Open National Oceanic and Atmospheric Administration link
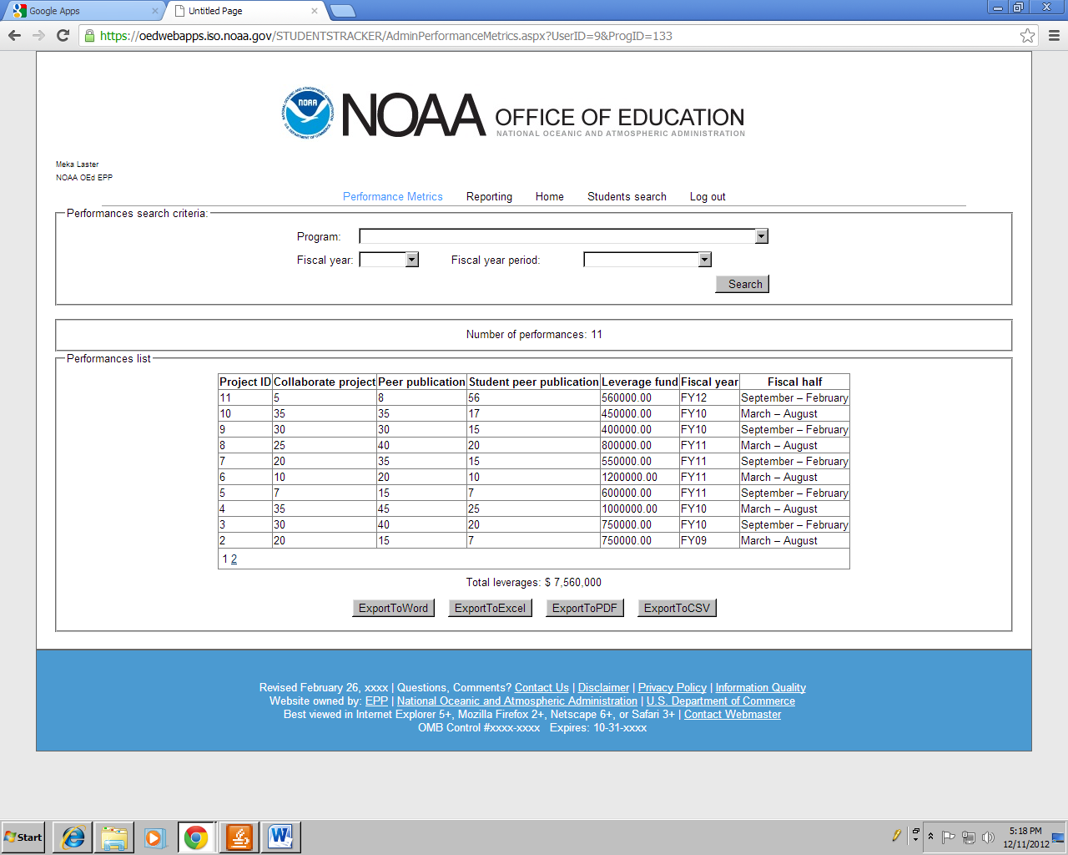Screen dimensions: 1068x855 517,701
